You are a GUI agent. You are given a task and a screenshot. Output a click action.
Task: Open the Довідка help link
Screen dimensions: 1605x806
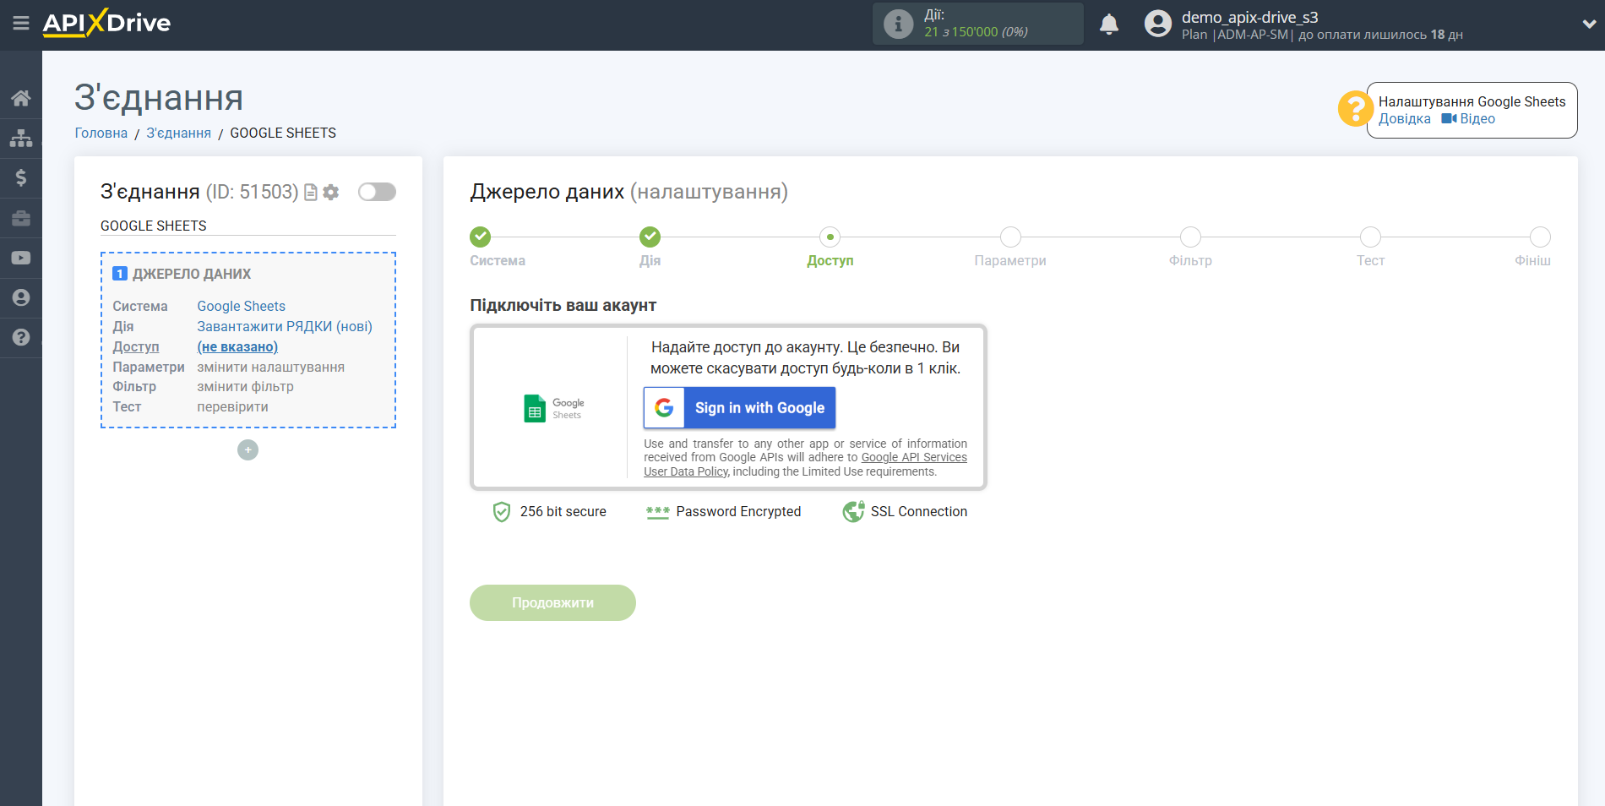[x=1405, y=119]
